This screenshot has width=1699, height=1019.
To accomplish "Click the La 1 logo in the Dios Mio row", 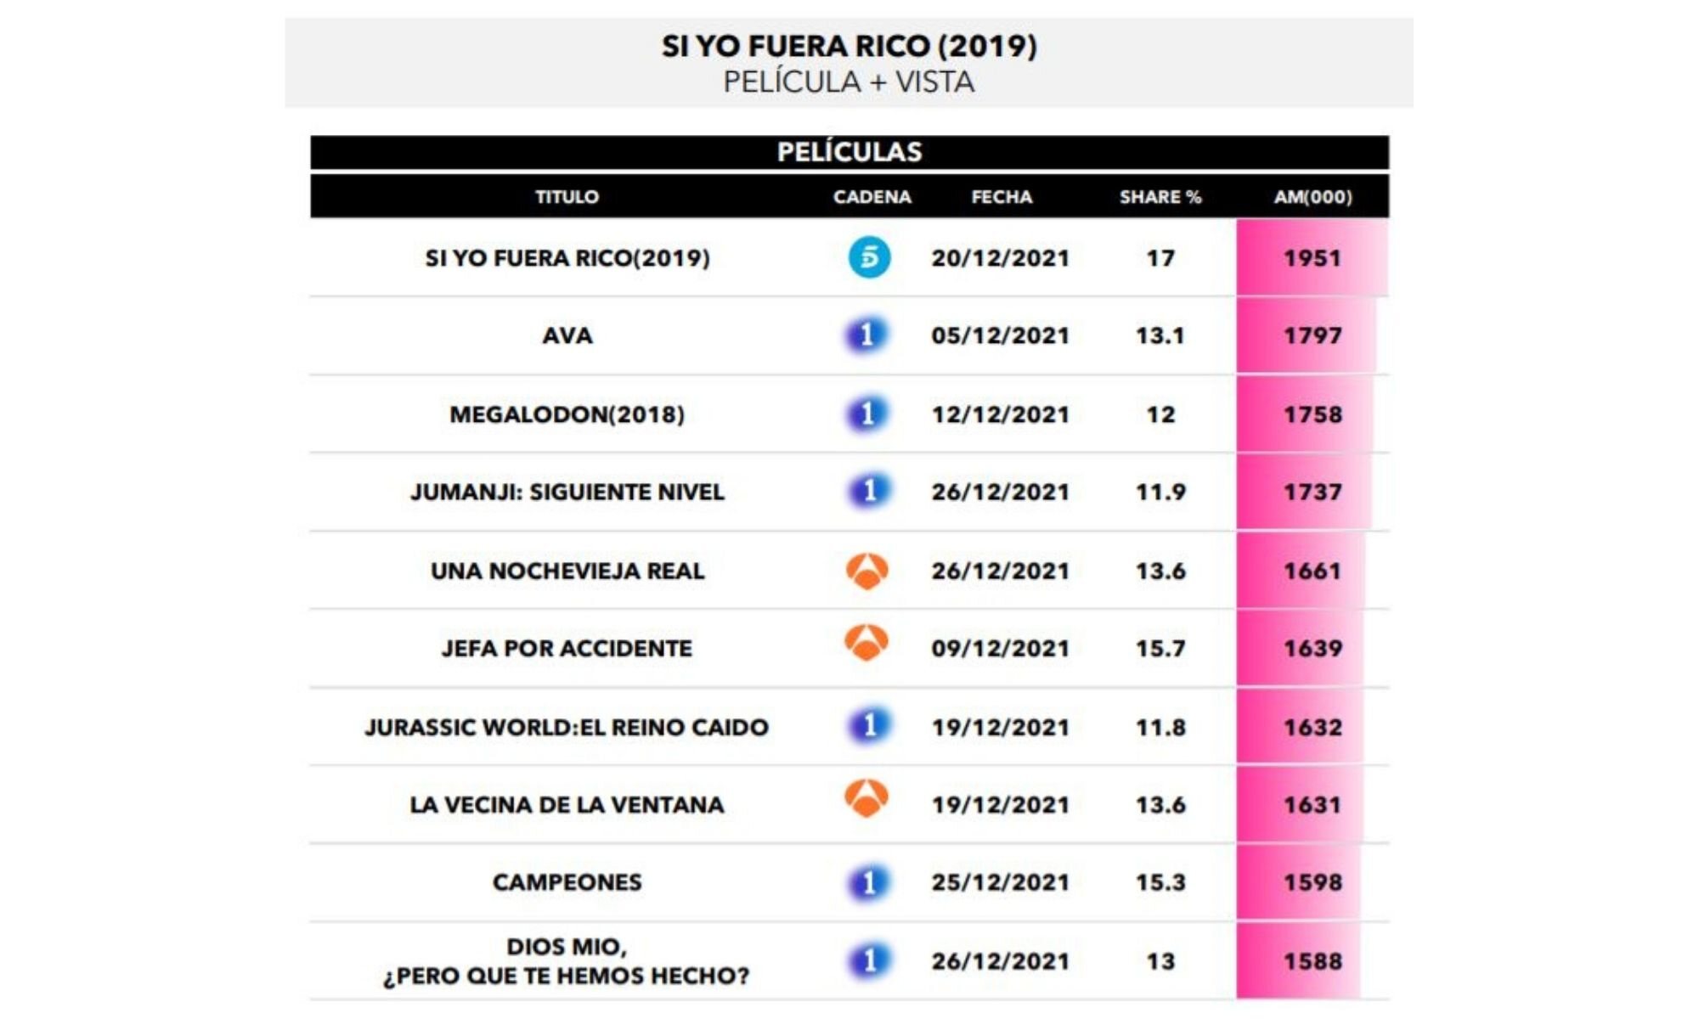I will 868,960.
